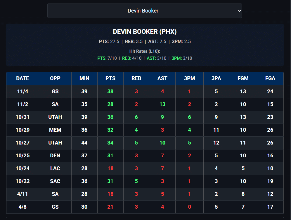Click the DEVIN BOOKER (PHX) heading
Screen dimensions: 291x220
[145, 32]
